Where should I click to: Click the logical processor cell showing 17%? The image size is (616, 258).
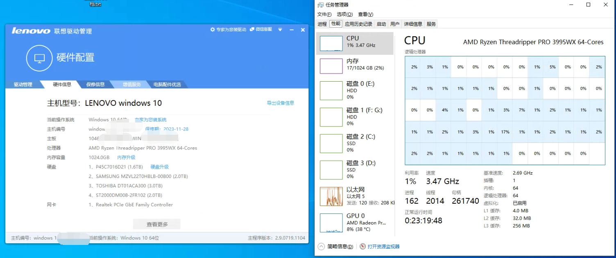tap(505, 132)
